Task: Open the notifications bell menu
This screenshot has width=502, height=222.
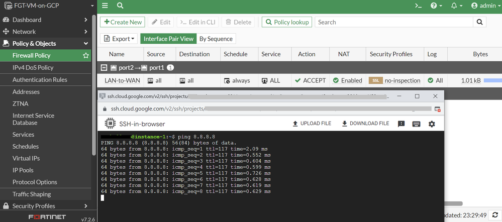Action: pyautogui.click(x=457, y=6)
